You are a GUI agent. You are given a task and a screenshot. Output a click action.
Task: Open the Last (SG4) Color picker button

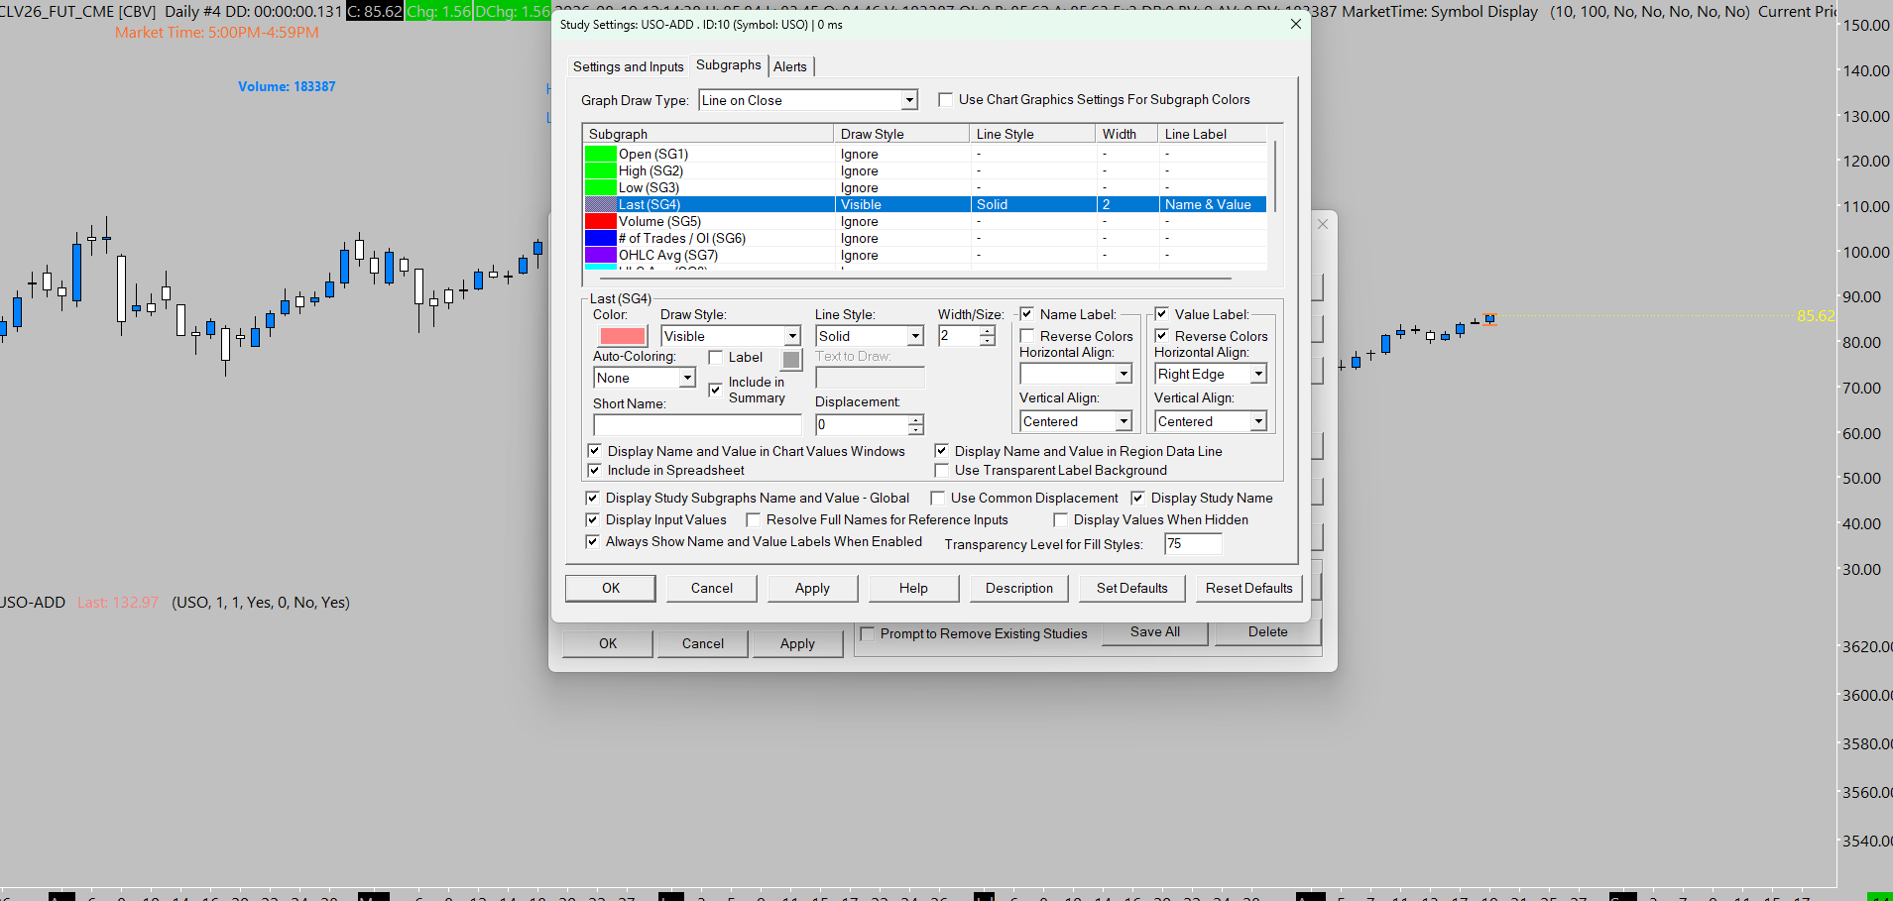[x=623, y=336]
